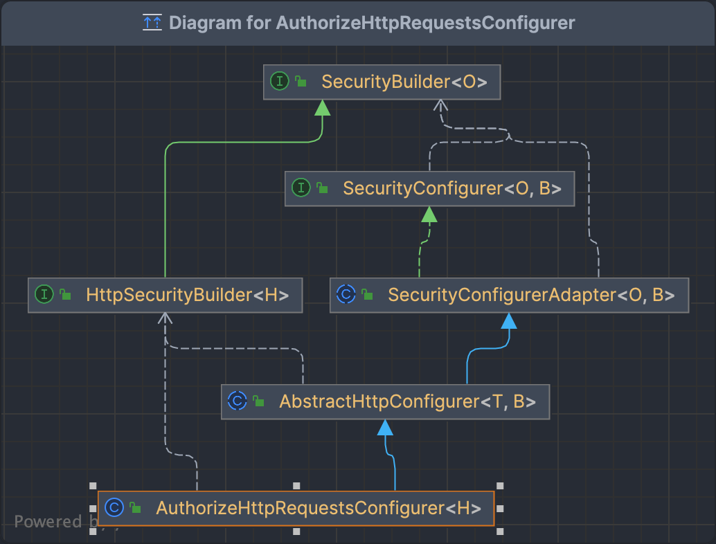Select the SecurityConfigurerAdapter<O, B> node label
The image size is (716, 544).
click(x=531, y=295)
